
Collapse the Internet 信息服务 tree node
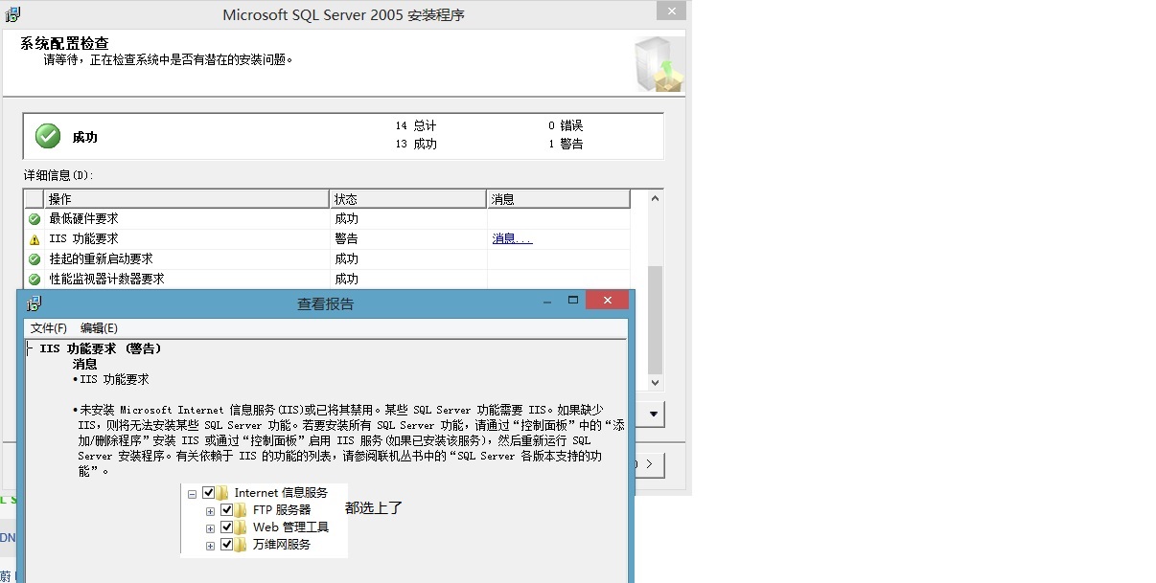(x=194, y=492)
